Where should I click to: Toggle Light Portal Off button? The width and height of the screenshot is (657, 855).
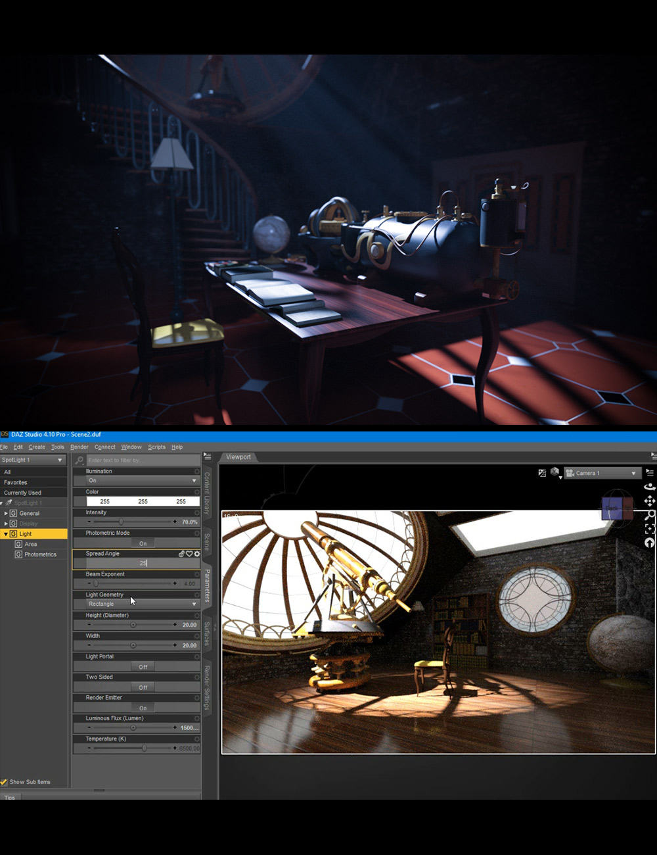pyautogui.click(x=143, y=667)
